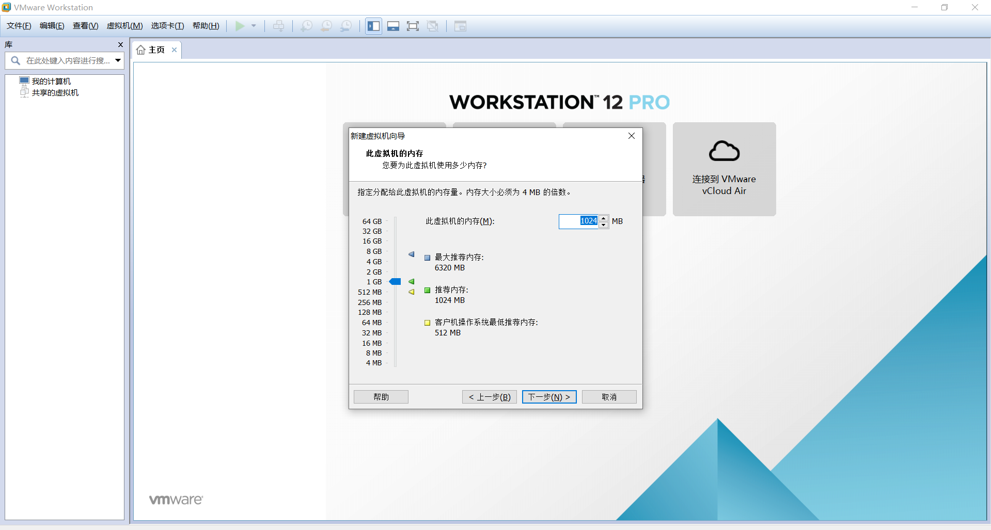Click the Send Ctrl+Alt+Del toolbar icon
The image size is (991, 530).
click(278, 26)
